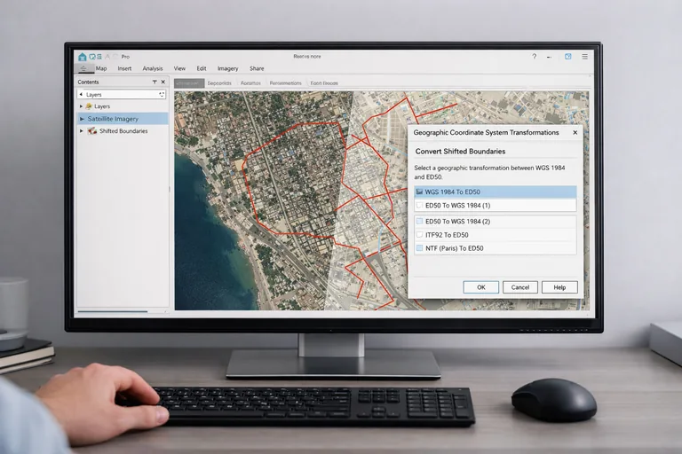Pin the Contents pane with auto-hide icon

155,82
